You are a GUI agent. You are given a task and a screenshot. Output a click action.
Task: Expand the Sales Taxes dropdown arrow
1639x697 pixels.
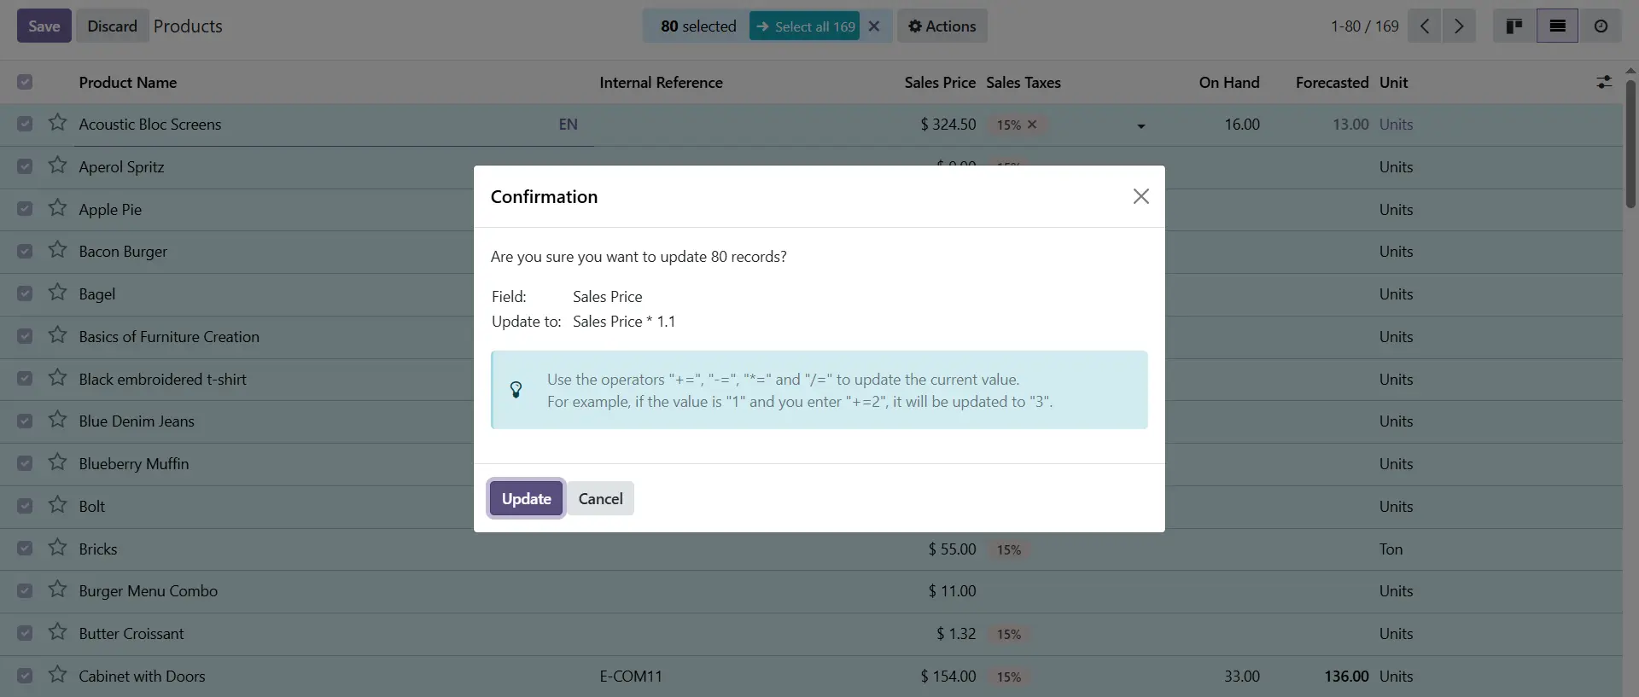(x=1140, y=125)
